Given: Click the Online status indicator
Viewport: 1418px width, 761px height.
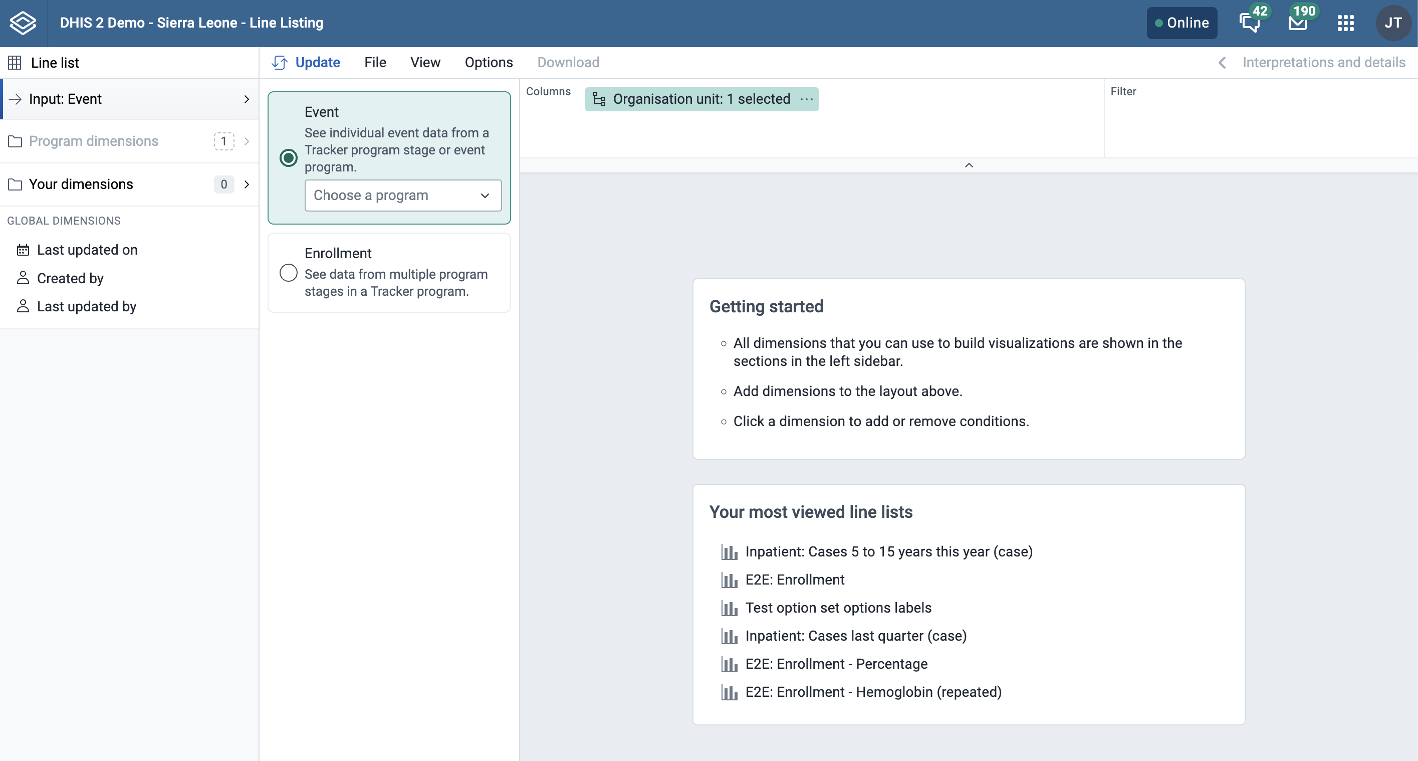Looking at the screenshot, I should (x=1182, y=23).
